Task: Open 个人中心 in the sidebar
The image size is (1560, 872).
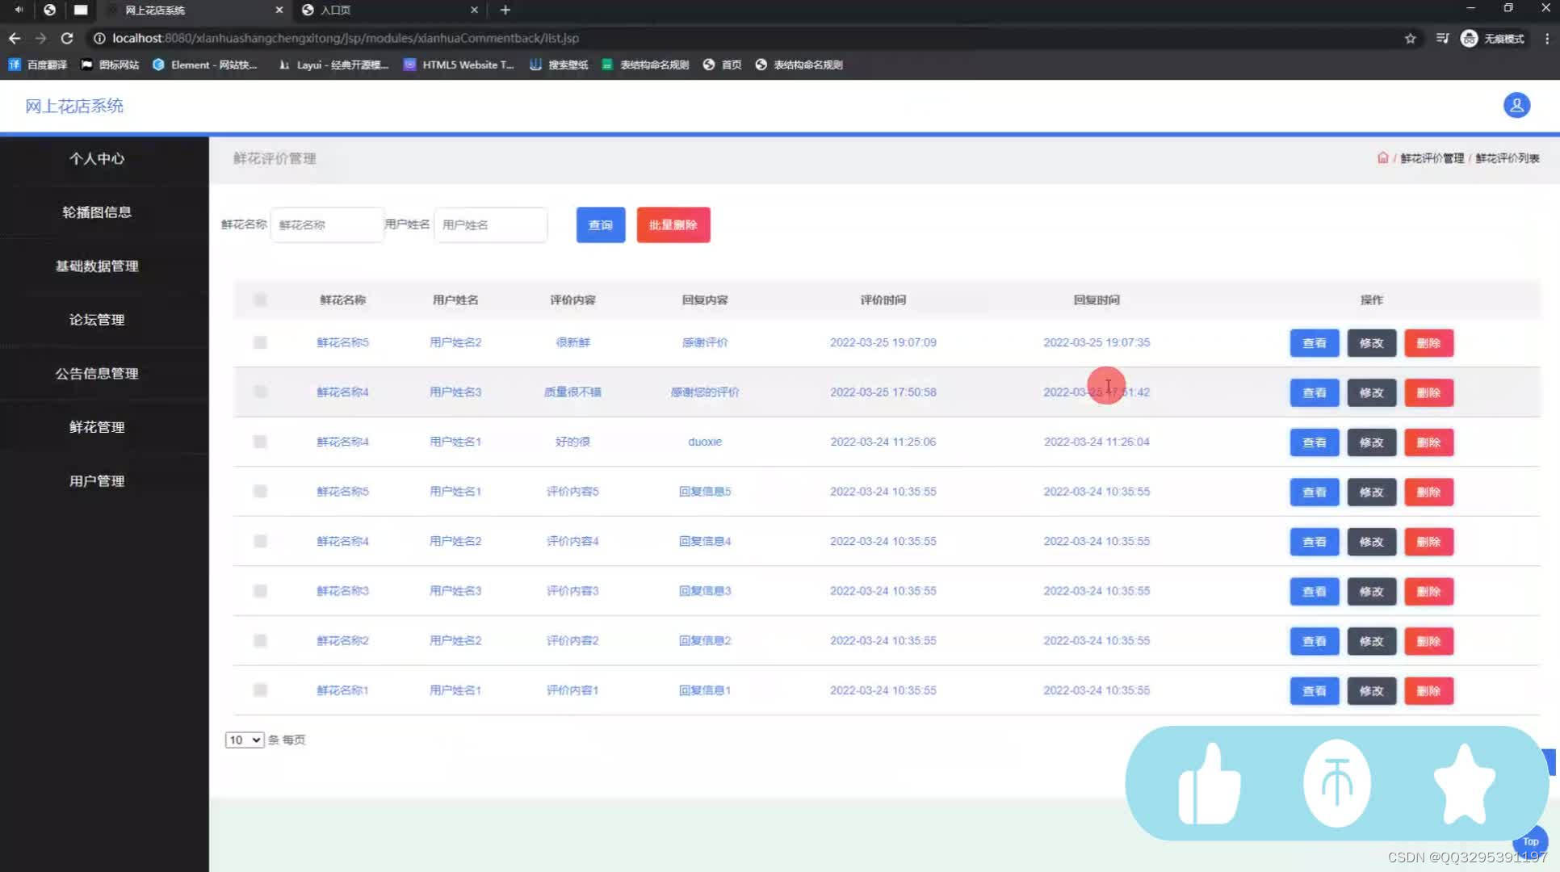Action: [x=97, y=159]
